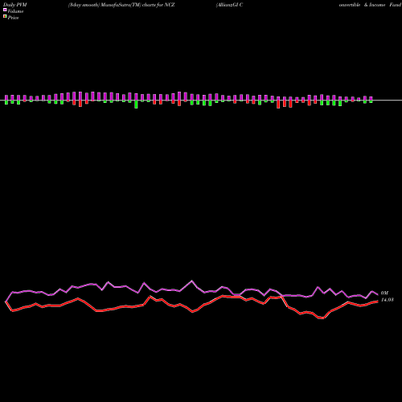Click the 'Daily PVM' title text
402x402 pixels.
15,5
